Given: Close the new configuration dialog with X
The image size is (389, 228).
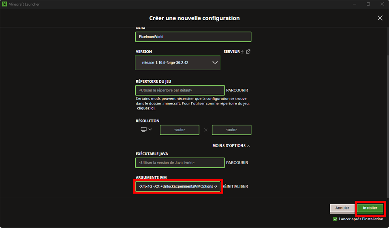Looking at the screenshot, I should point(380,18).
